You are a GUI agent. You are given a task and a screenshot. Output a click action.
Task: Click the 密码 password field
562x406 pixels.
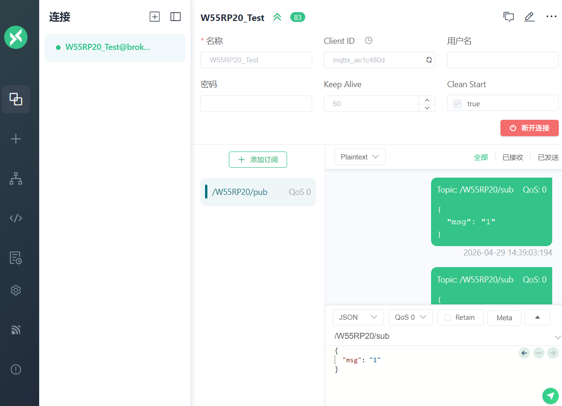(256, 103)
